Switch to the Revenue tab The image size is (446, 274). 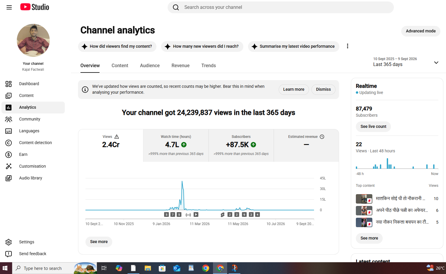coord(181,65)
